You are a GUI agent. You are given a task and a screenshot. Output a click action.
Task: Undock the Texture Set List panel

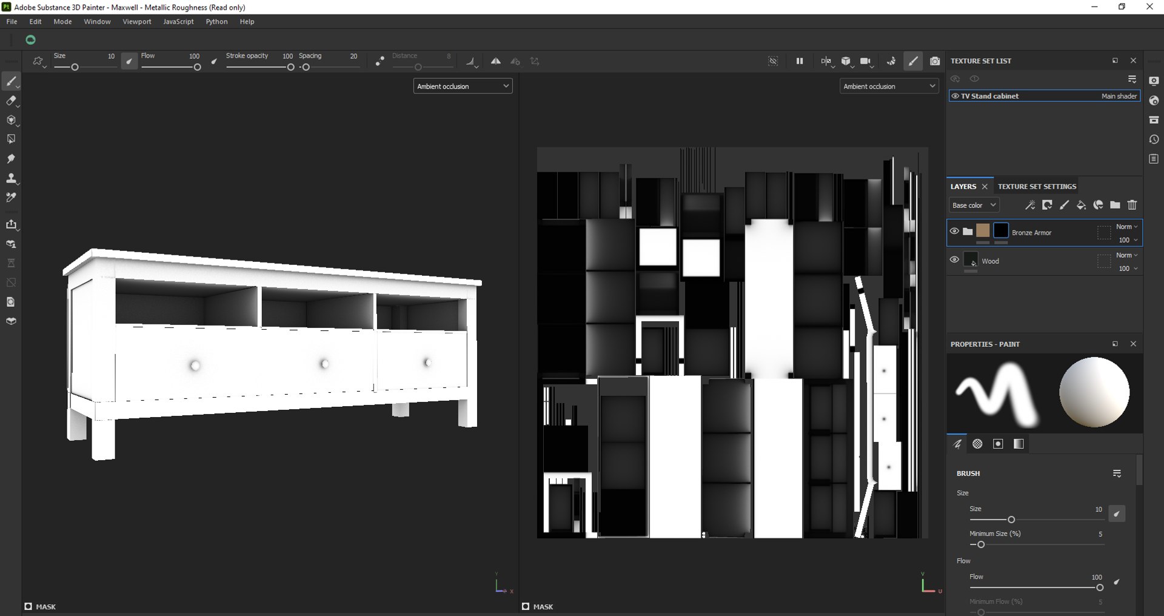(1115, 61)
